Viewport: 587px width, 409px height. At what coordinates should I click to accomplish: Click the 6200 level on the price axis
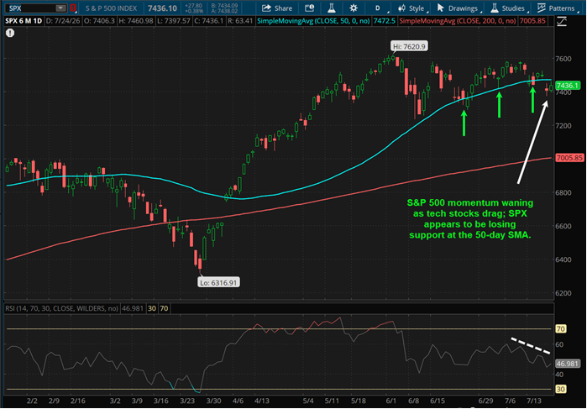click(563, 293)
